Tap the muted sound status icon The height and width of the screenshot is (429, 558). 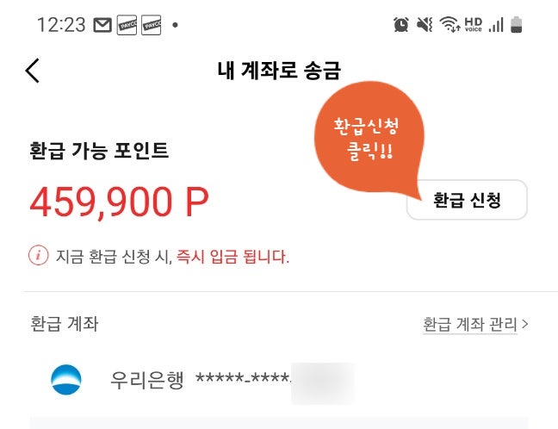(425, 25)
